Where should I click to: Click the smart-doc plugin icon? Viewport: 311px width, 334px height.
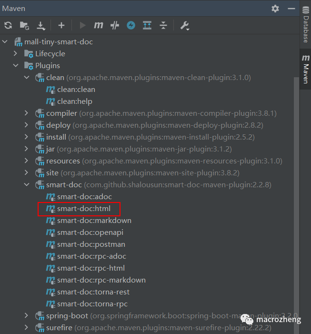click(x=40, y=185)
